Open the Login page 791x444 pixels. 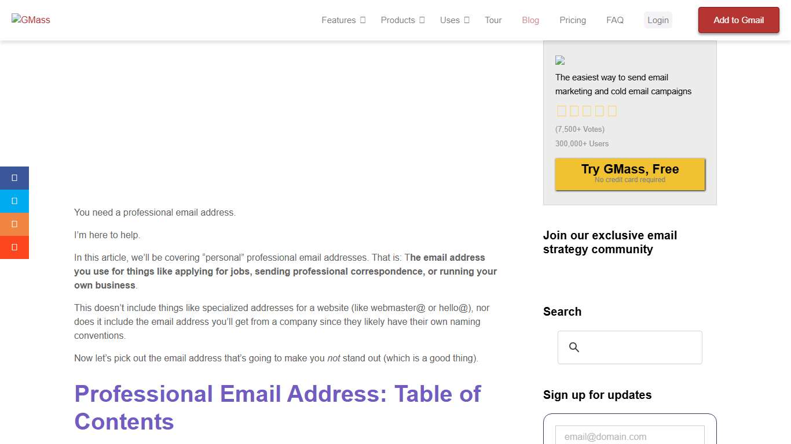(x=658, y=20)
